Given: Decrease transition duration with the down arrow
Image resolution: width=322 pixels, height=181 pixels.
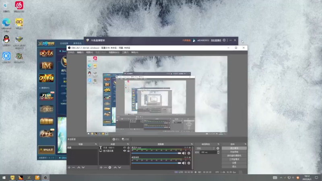Looking at the screenshot, I should point(218,153).
